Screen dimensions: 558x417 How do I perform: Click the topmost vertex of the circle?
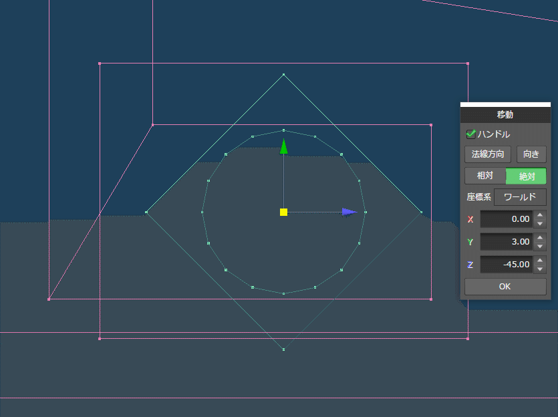pyautogui.click(x=283, y=130)
